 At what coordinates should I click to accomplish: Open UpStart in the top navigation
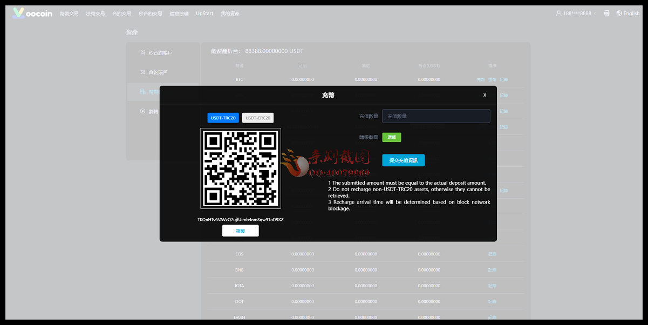click(x=204, y=13)
